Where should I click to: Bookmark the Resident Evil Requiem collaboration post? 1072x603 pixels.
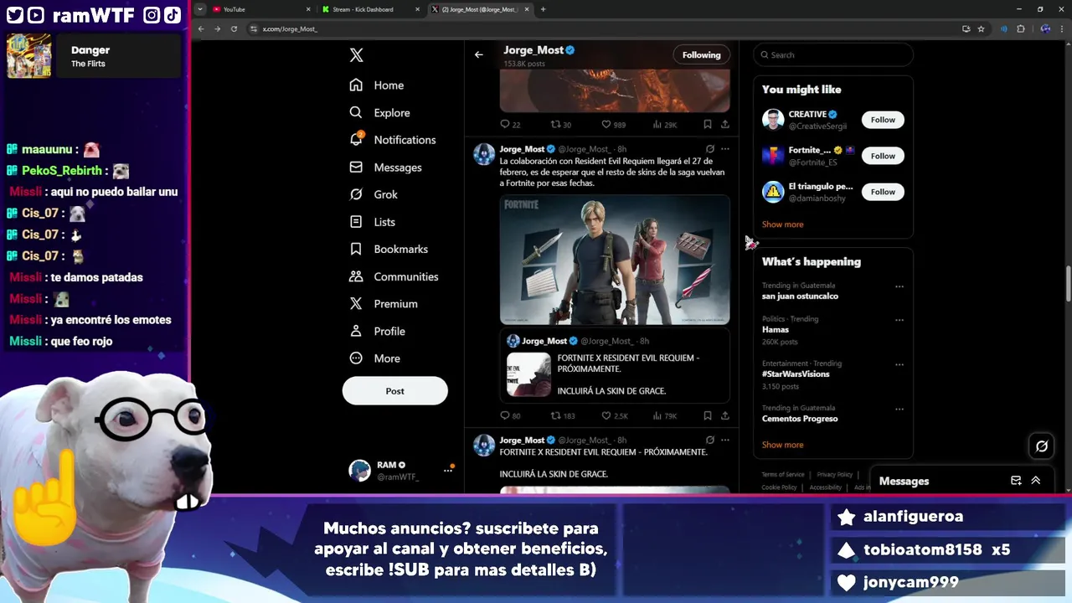tap(708, 415)
